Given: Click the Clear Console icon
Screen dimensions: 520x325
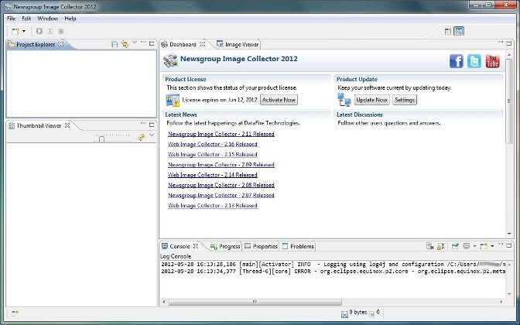Looking at the screenshot, I should pyautogui.click(x=430, y=246).
